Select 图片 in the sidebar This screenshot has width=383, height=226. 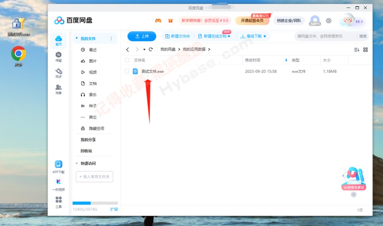(93, 61)
